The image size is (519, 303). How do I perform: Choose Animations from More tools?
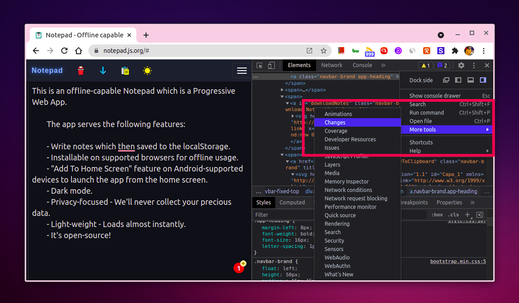(357, 114)
